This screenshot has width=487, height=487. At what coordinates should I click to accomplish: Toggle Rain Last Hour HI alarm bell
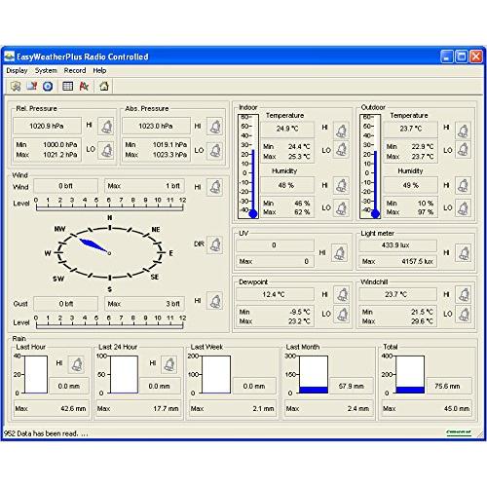coord(76,364)
